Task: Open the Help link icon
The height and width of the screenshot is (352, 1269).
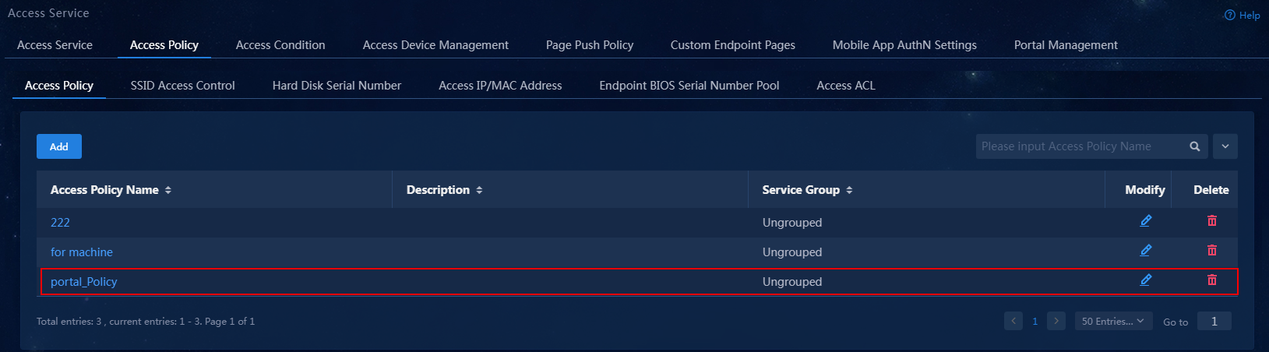Action: (x=1229, y=15)
